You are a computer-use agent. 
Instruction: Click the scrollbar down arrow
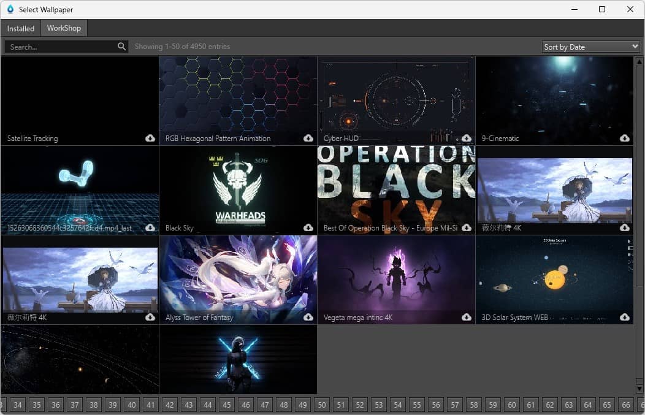tap(639, 389)
